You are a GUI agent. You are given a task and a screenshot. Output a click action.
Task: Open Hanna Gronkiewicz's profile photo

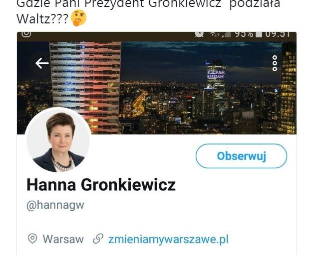[x=58, y=140]
